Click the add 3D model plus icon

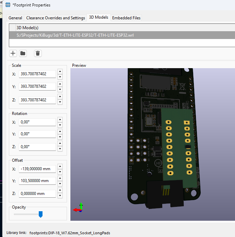[x=13, y=53]
